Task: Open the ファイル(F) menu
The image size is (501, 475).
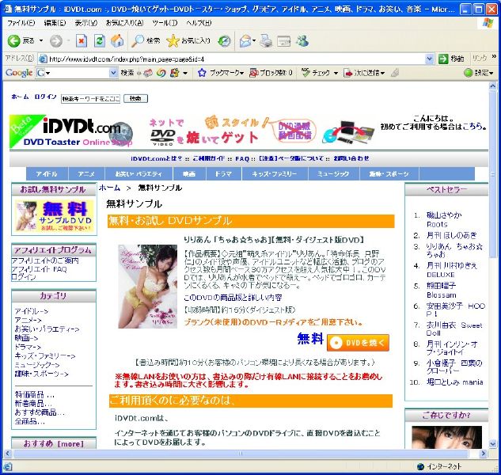Action: 21,23
